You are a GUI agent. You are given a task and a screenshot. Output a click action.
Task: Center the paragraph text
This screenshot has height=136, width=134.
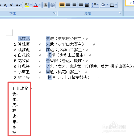coord(68,5)
